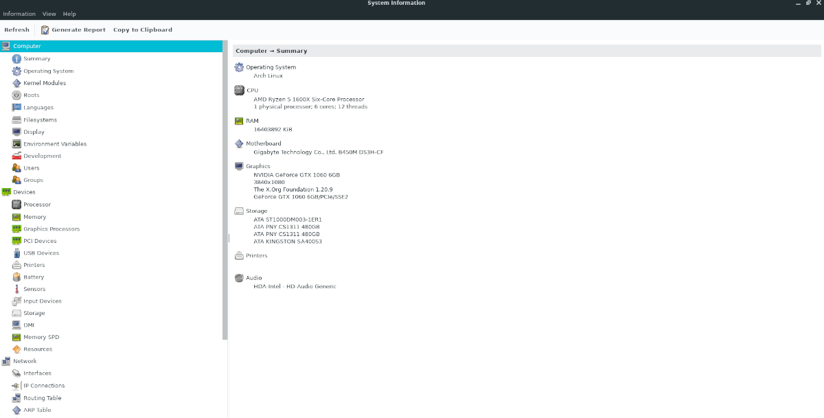The height and width of the screenshot is (418, 824).
Task: Close the System Information window
Action: 817,3
